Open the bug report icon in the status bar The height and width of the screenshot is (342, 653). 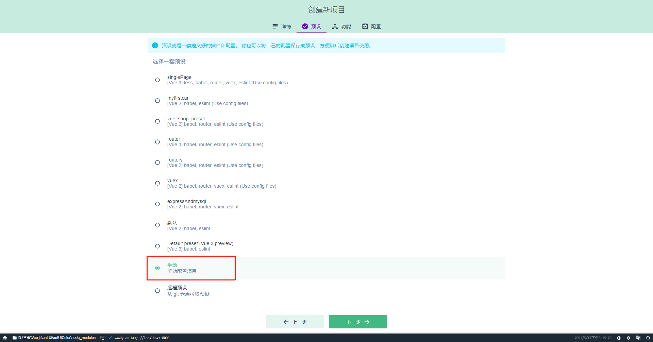629,338
